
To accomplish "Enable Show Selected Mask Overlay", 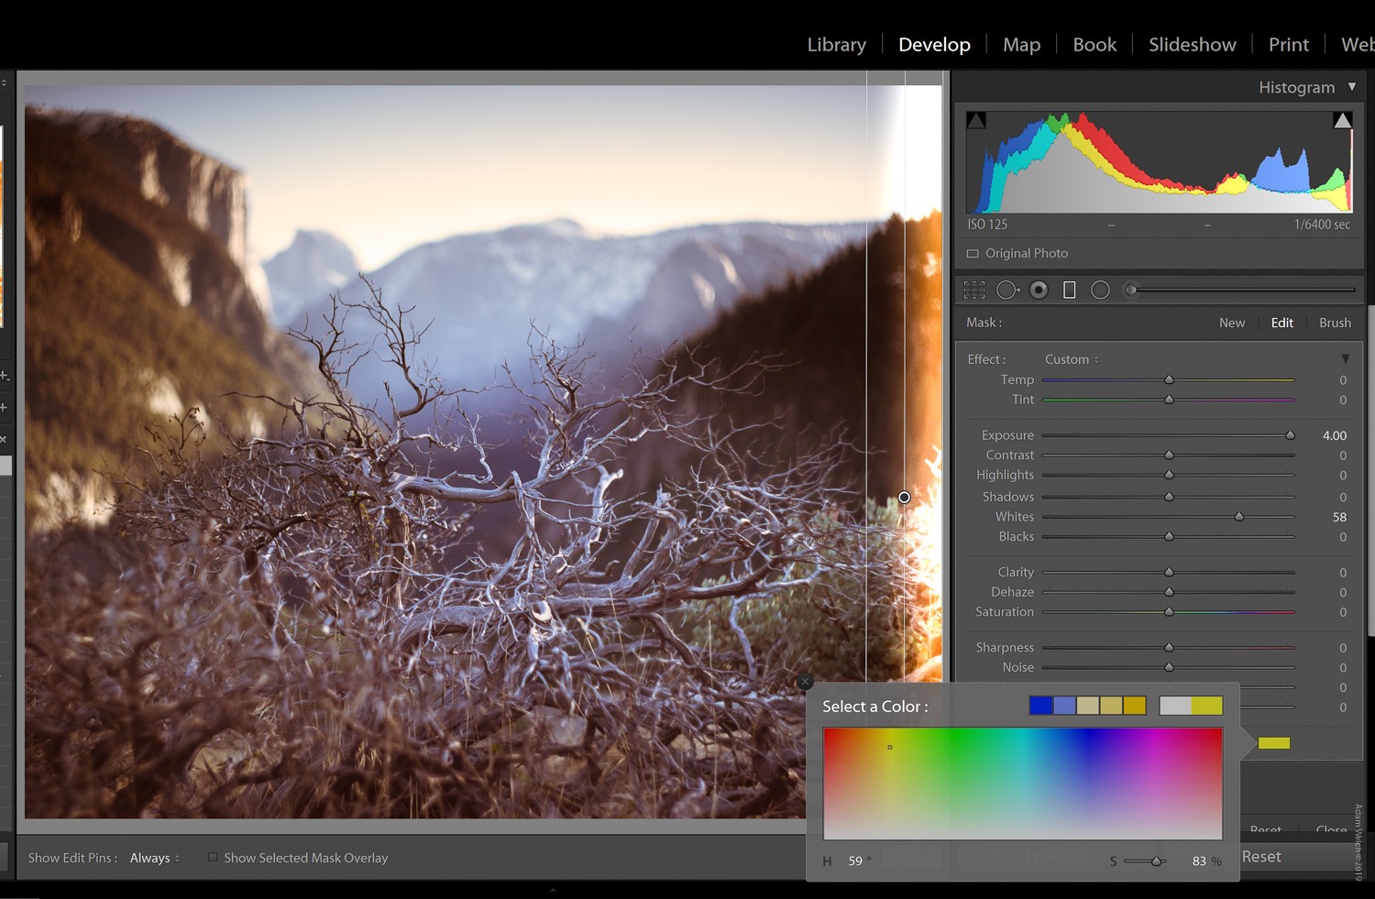I will pos(213,857).
